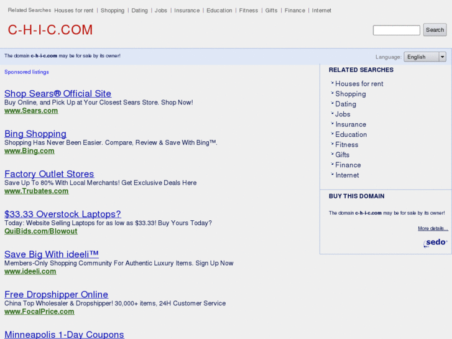This screenshot has width=452, height=339.
Task: Open Education in top related searches bar
Action: pos(219,11)
